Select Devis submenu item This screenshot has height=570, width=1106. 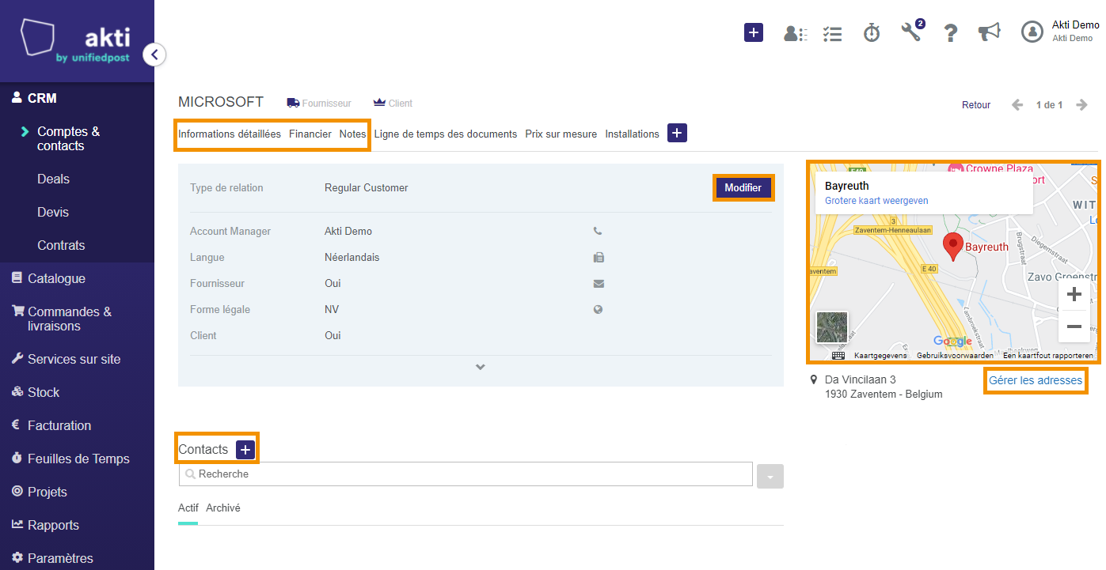[x=53, y=212]
